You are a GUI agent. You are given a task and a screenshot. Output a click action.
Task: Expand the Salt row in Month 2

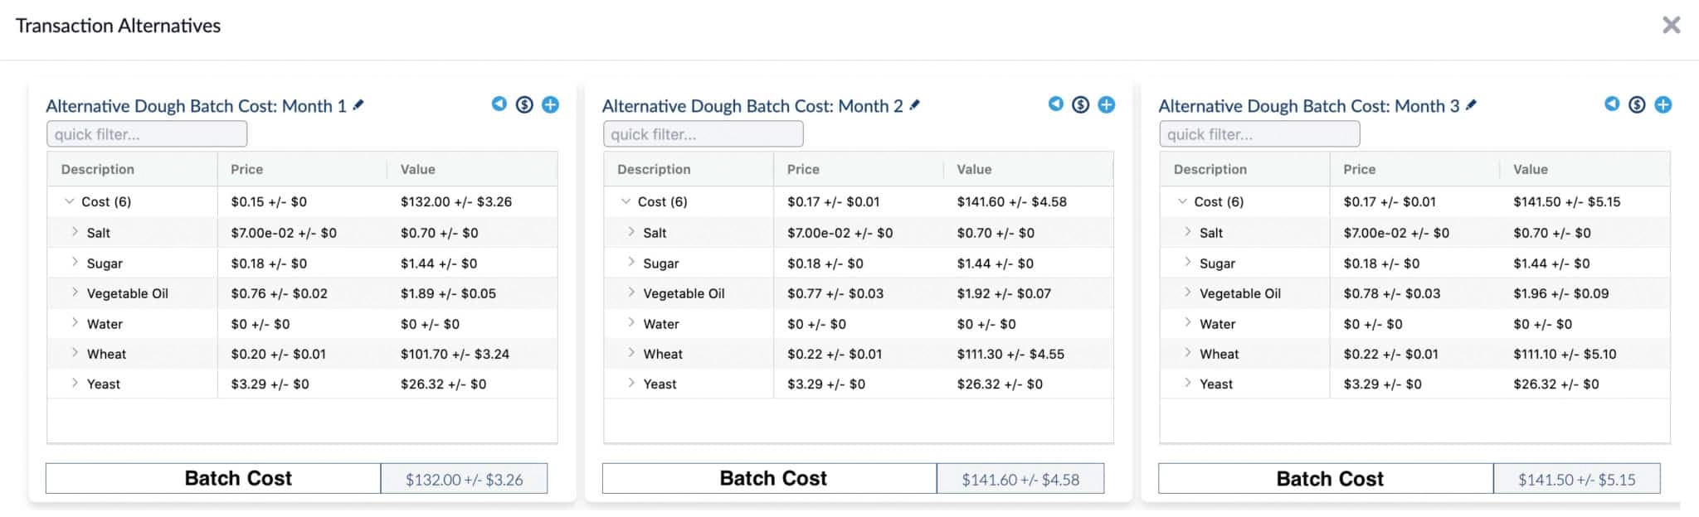630,232
